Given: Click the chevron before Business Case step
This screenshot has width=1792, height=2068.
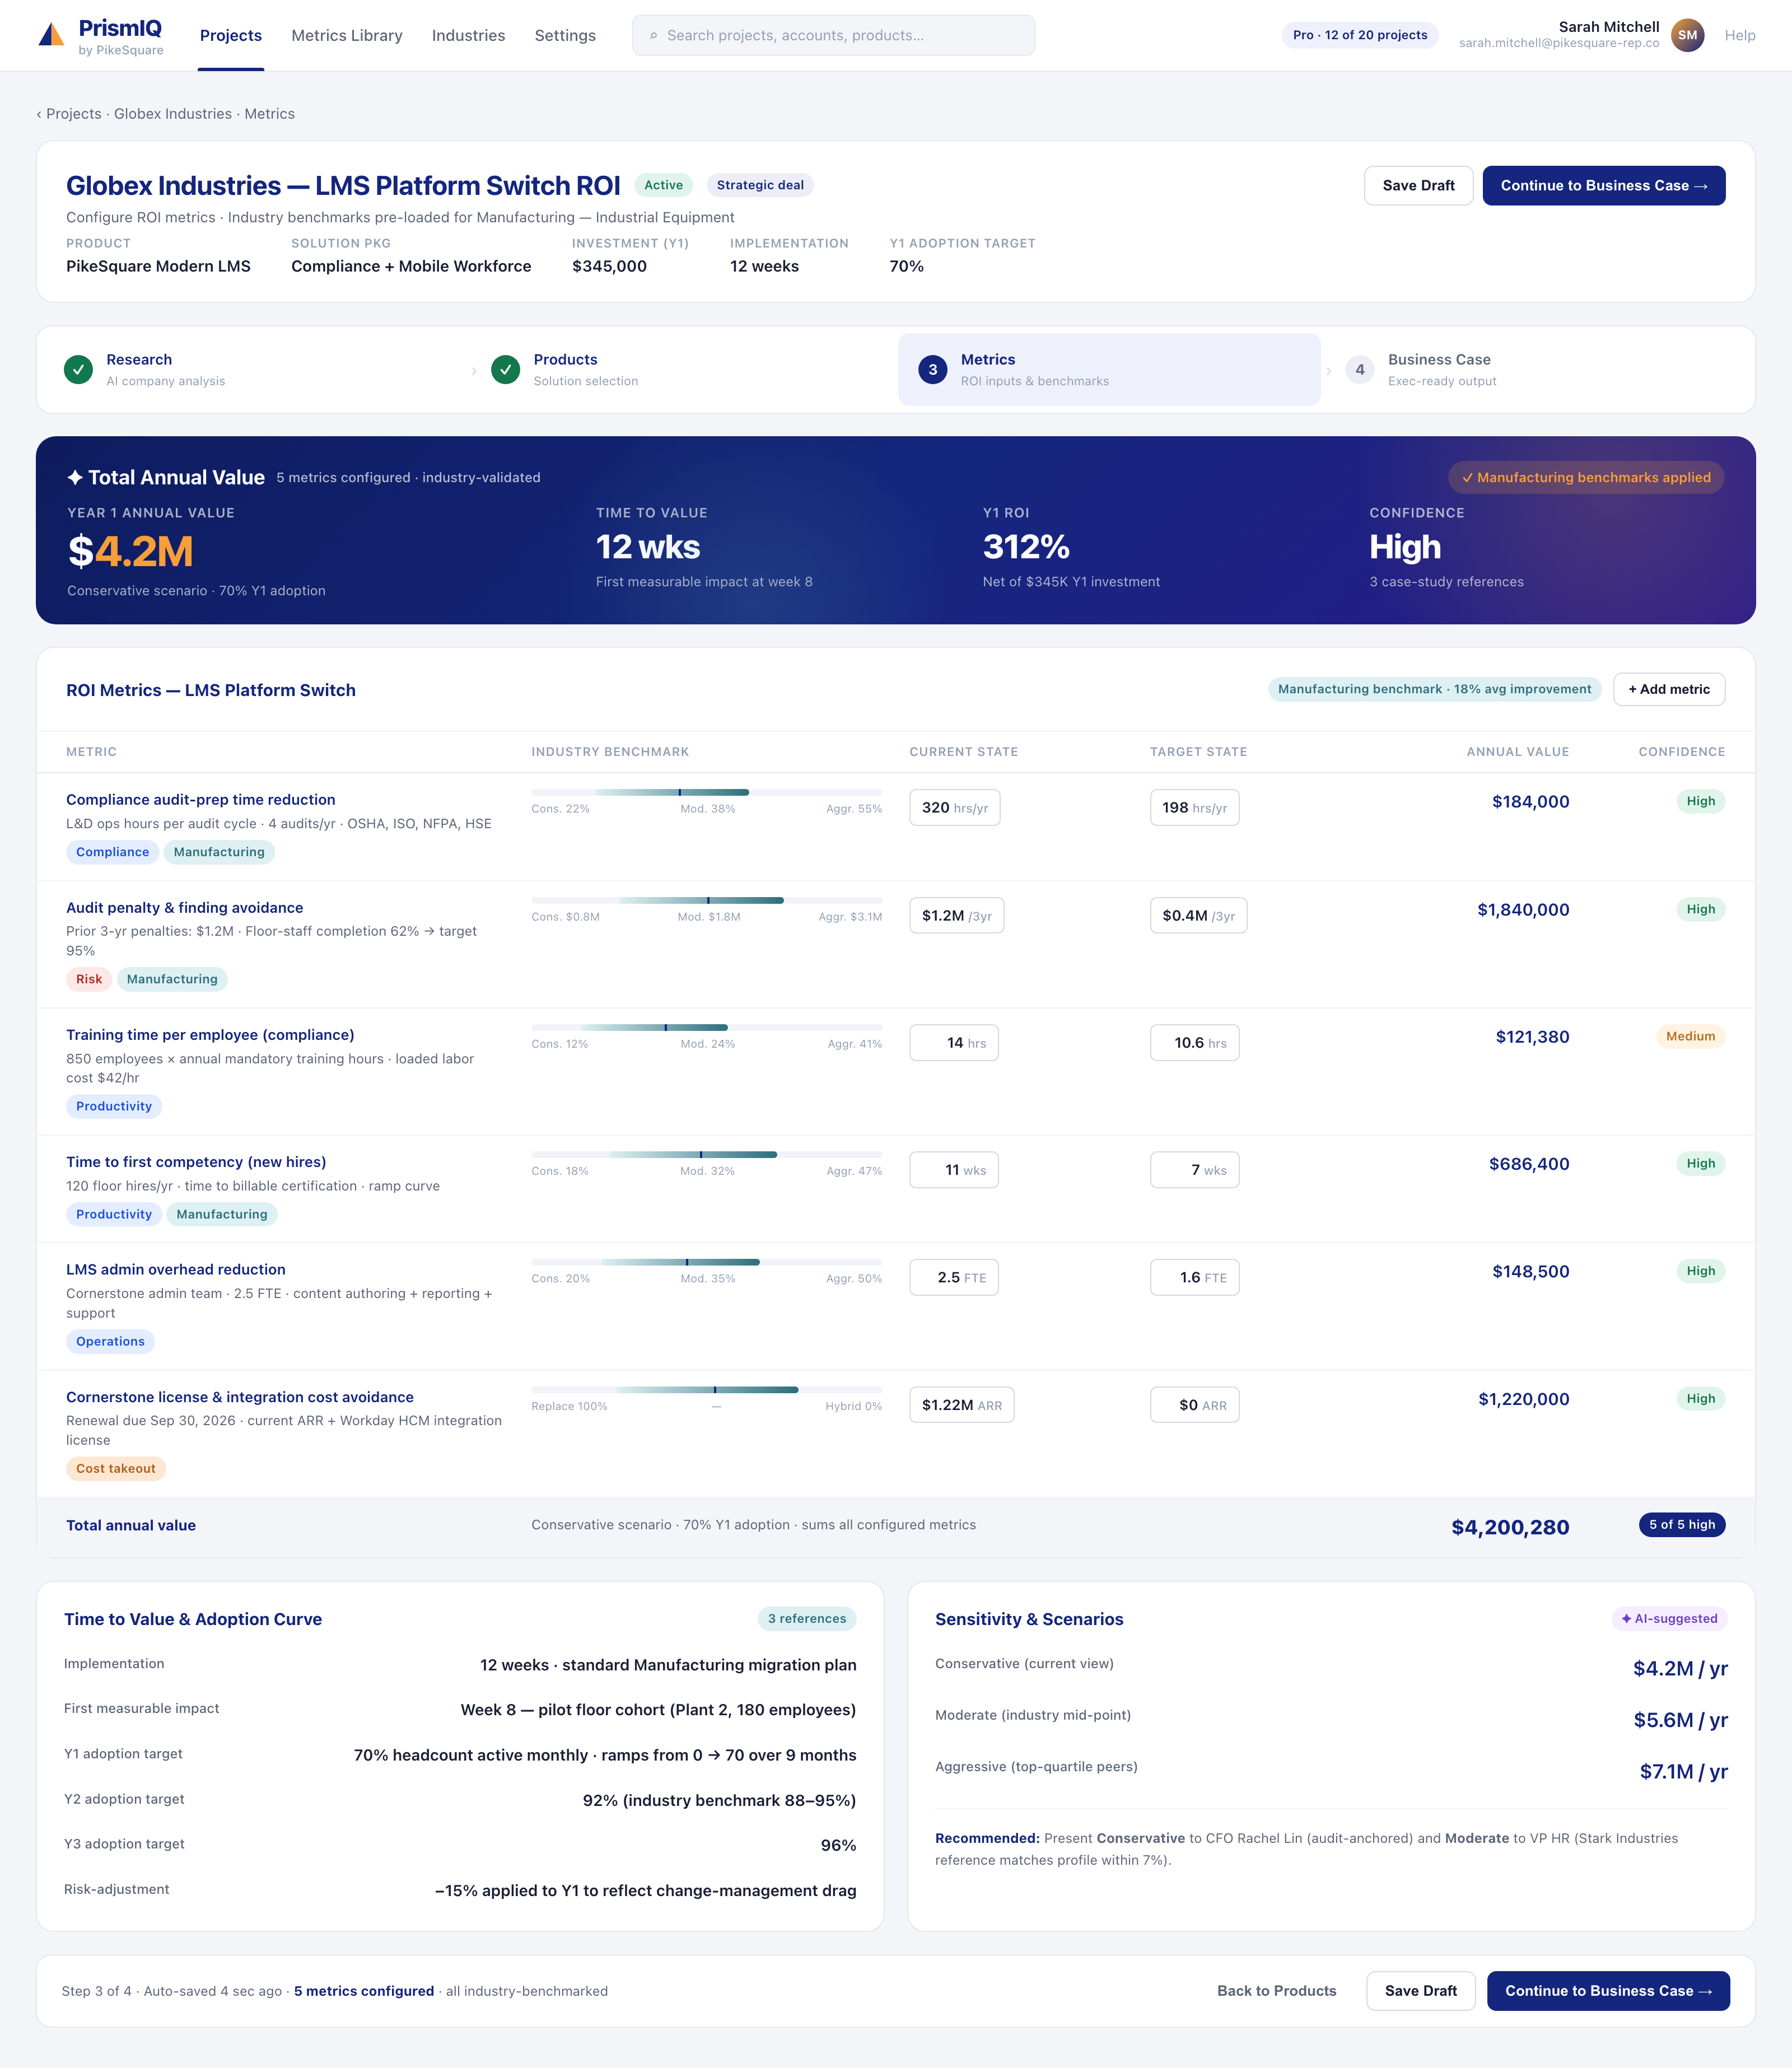Looking at the screenshot, I should [x=1328, y=371].
